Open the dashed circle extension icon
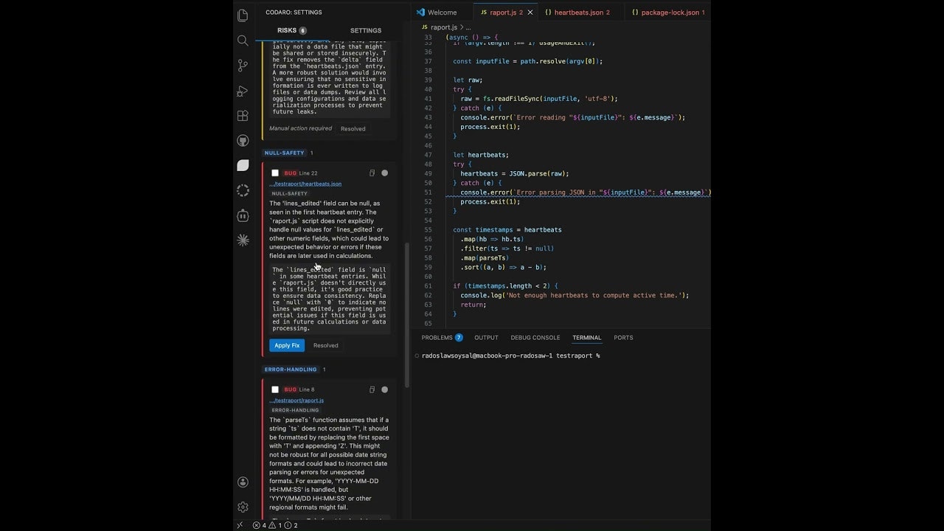The height and width of the screenshot is (531, 944). (243, 190)
